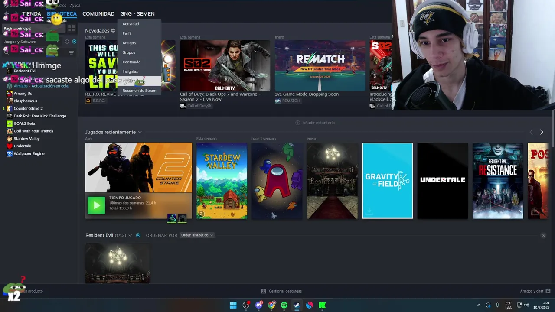Viewport: 555px width, 312px height.
Task: Open Juegos y Software filter dropdown
Action: (x=31, y=42)
